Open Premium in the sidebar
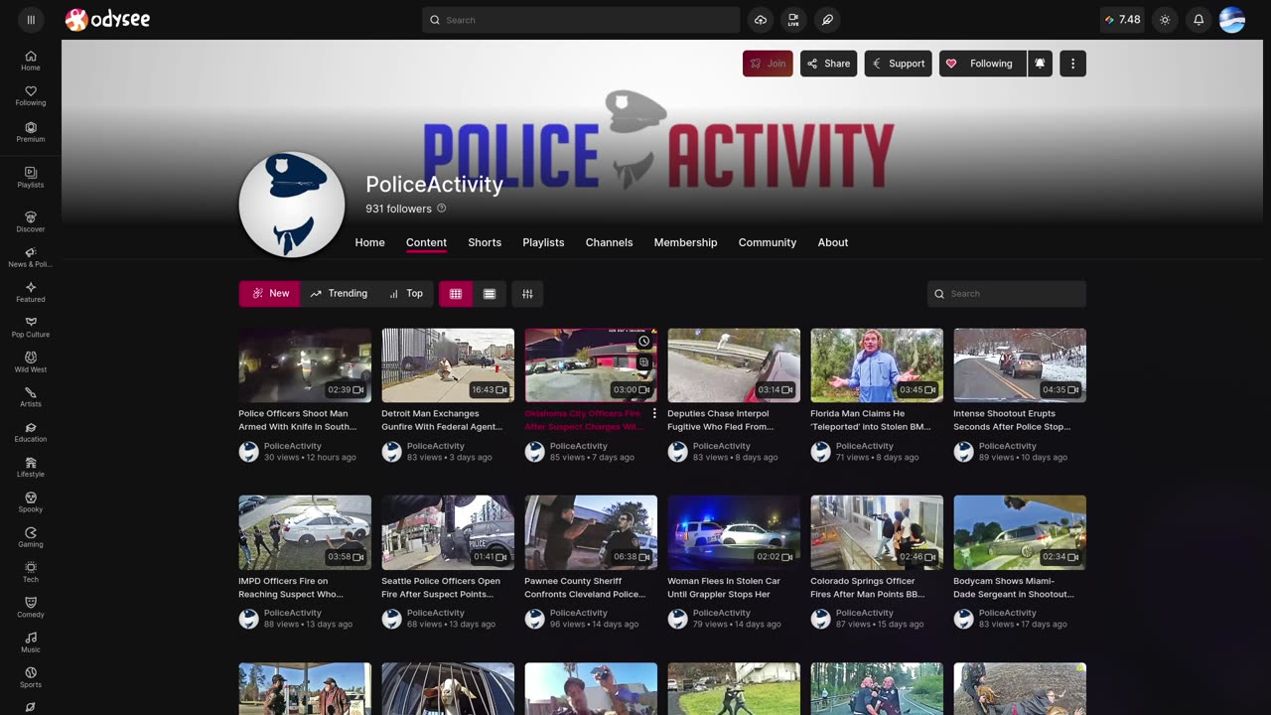Viewport: 1271px width, 715px height. click(31, 133)
